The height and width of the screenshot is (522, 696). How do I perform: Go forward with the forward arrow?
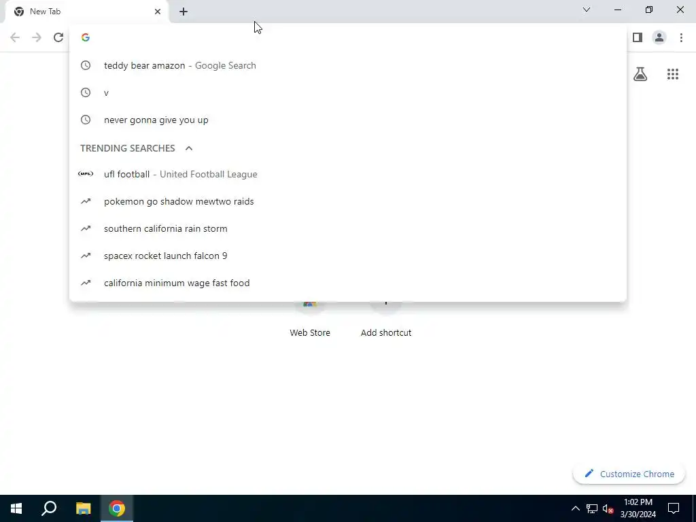tap(37, 37)
